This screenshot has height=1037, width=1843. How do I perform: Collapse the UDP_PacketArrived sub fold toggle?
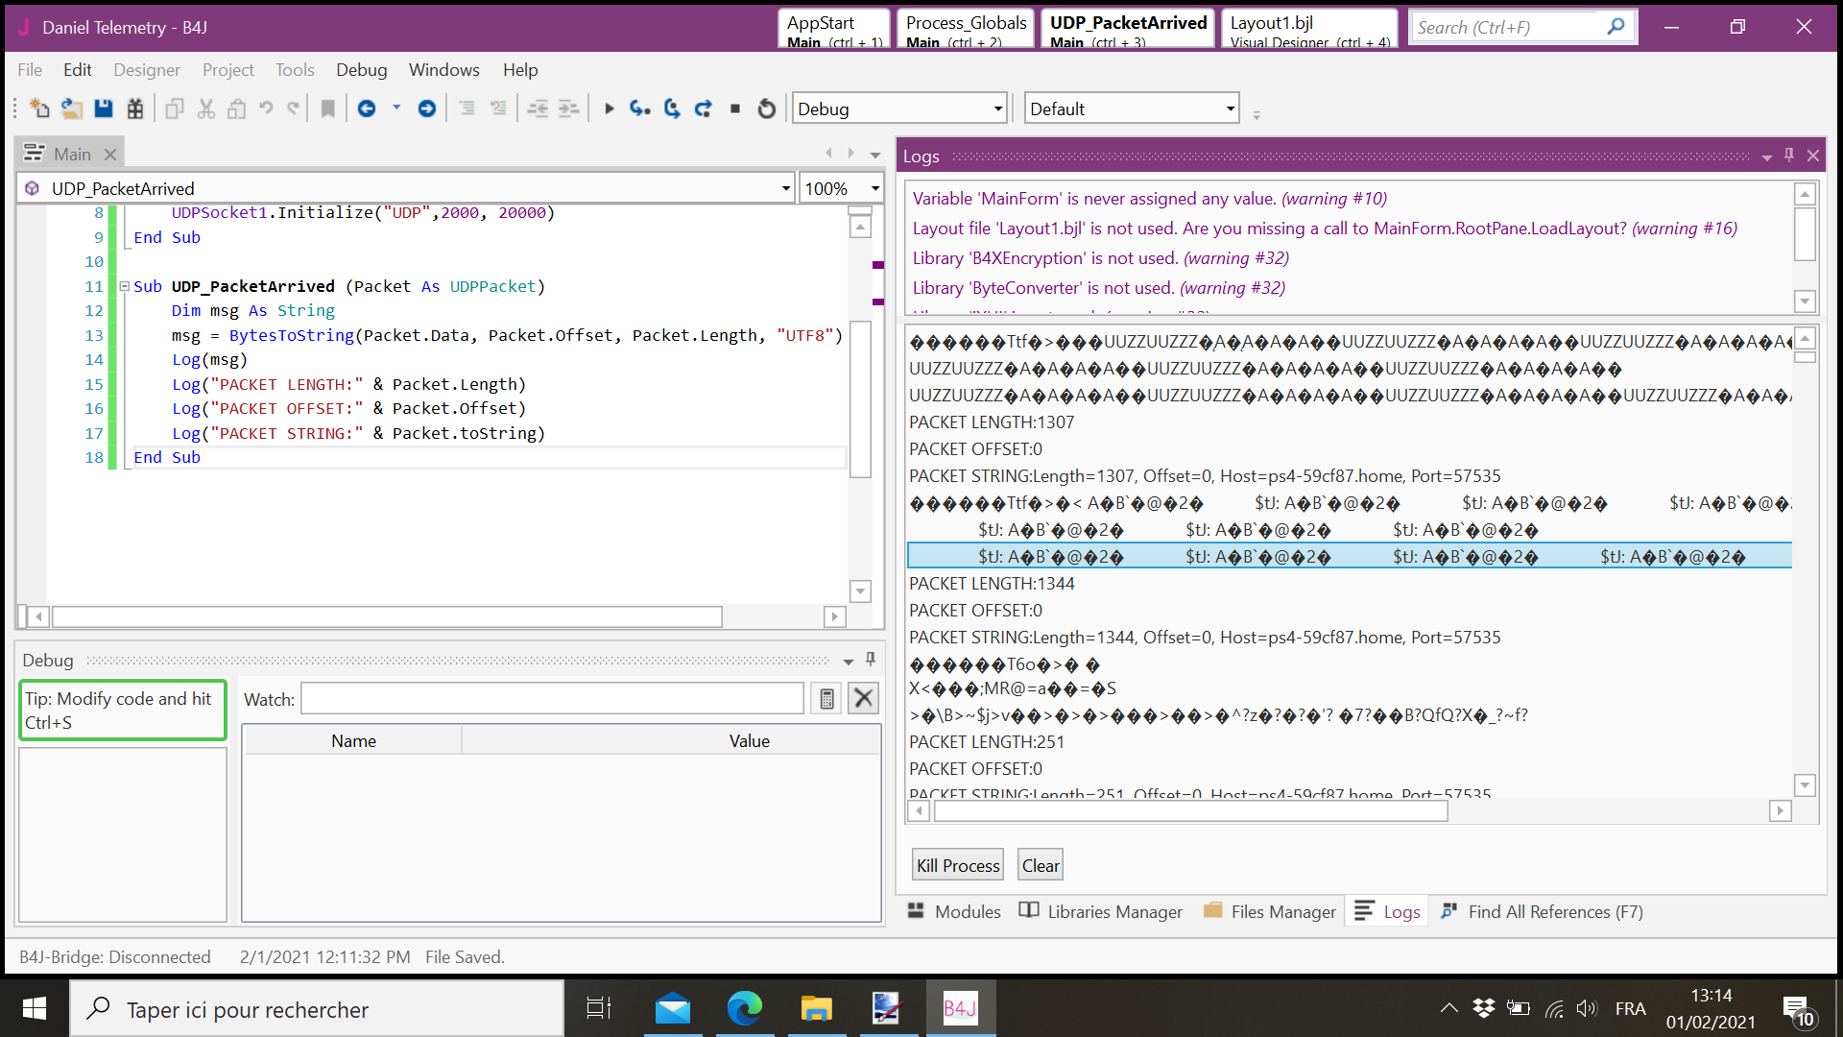124,286
